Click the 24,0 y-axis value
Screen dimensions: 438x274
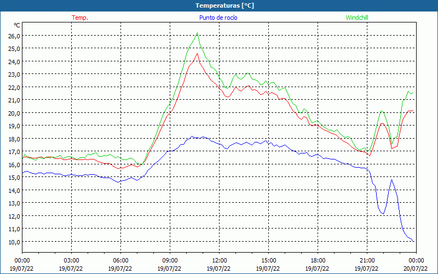click(x=14, y=61)
